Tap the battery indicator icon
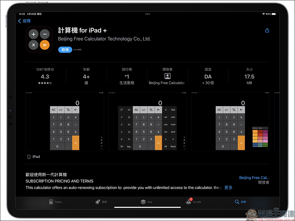 (274, 14)
